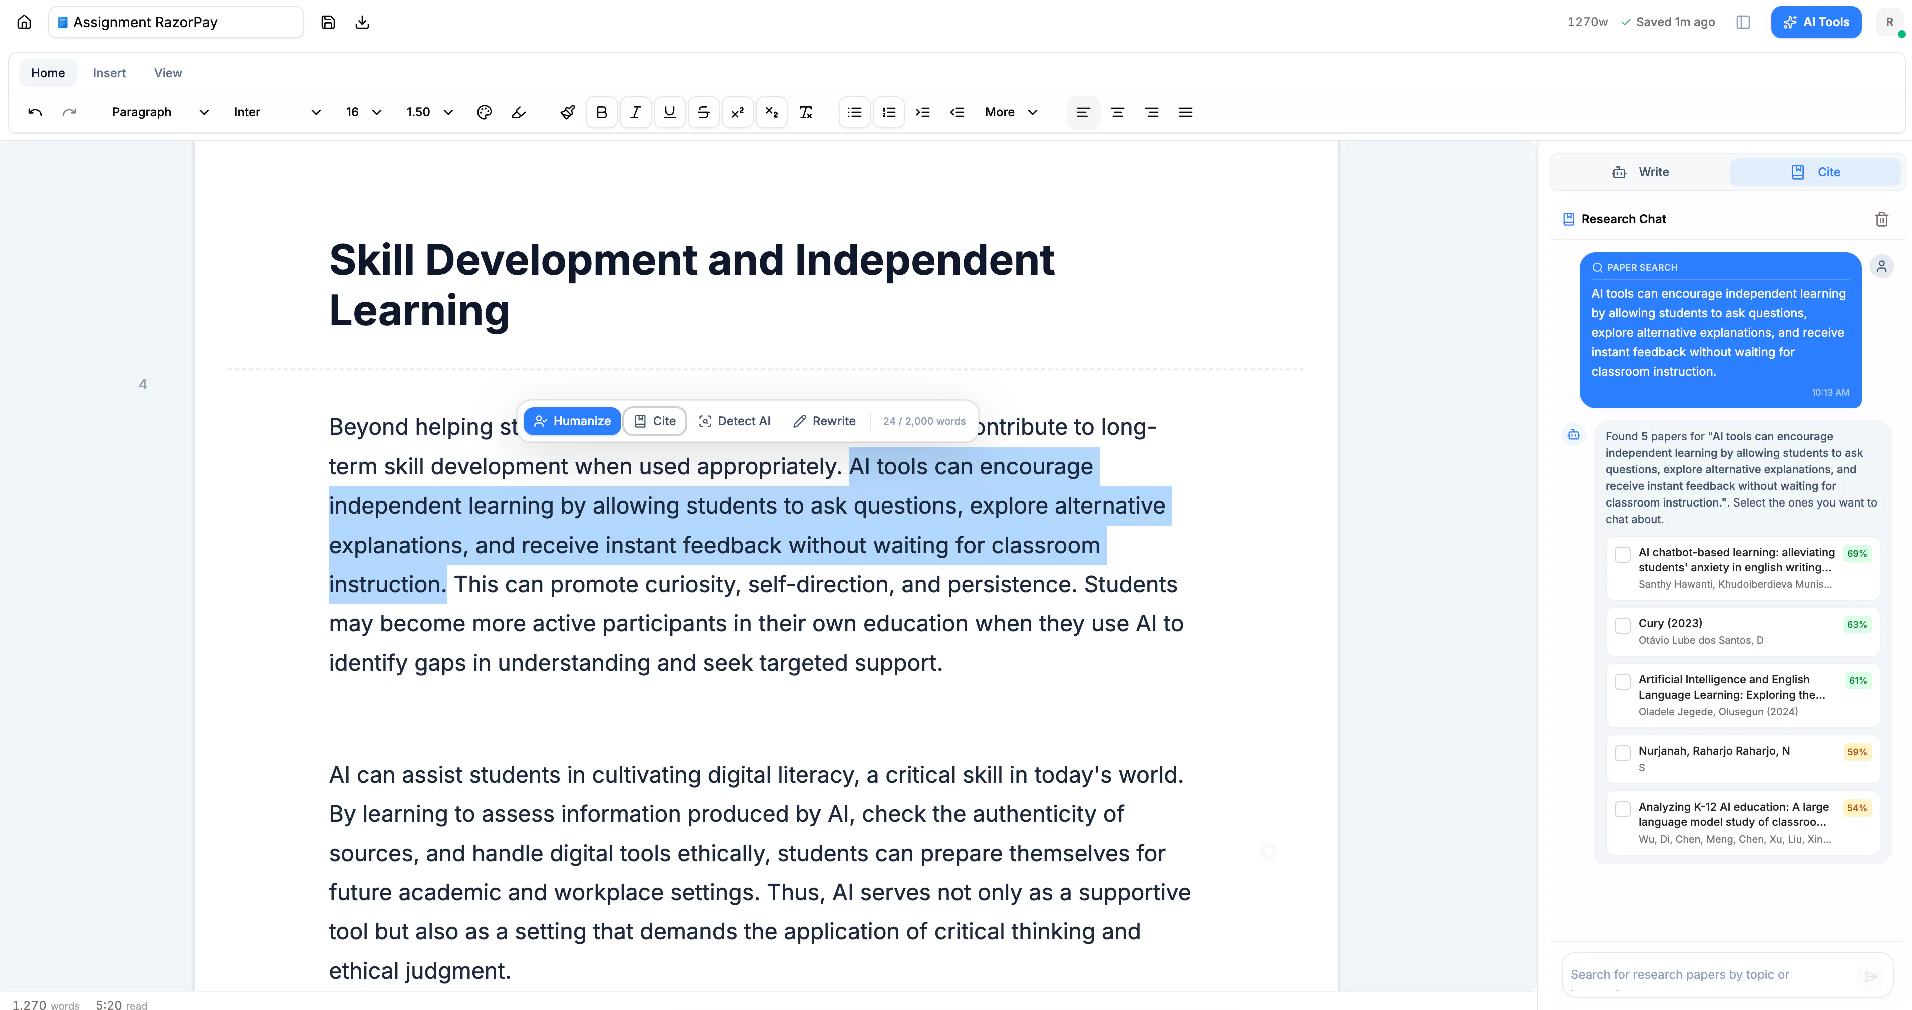This screenshot has height=1010, width=1912.
Task: Click the Saved 1m ago status
Action: point(1668,22)
